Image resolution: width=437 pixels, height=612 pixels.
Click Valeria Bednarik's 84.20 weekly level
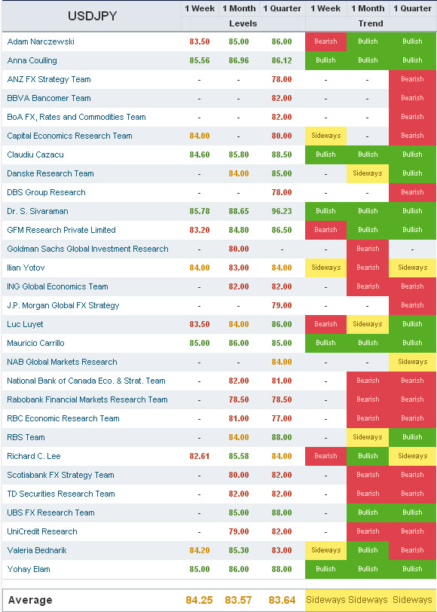[x=200, y=550]
